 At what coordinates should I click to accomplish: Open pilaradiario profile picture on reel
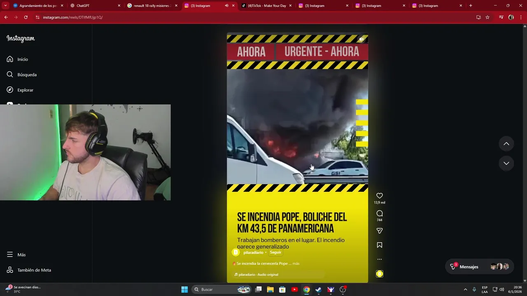(x=236, y=252)
